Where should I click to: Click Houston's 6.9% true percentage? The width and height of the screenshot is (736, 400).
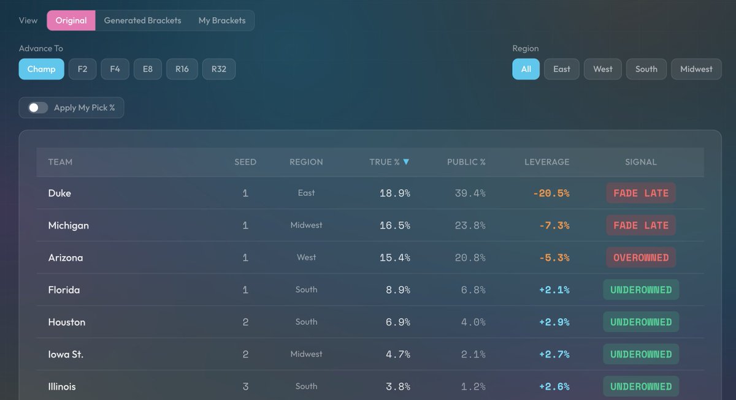pyautogui.click(x=397, y=322)
